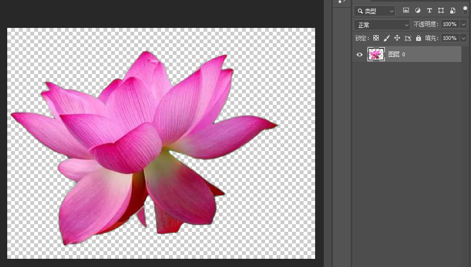Filter layers by smart object type
471x267 pixels.
tap(452, 11)
